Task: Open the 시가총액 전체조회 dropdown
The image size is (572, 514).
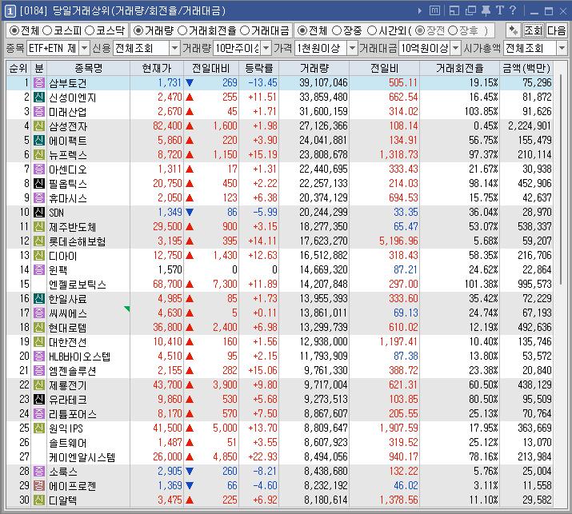Action: point(562,48)
